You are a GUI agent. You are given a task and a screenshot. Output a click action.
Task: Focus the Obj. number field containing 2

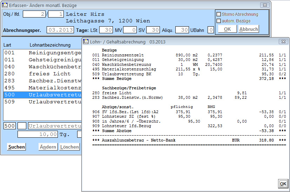tap(34, 14)
